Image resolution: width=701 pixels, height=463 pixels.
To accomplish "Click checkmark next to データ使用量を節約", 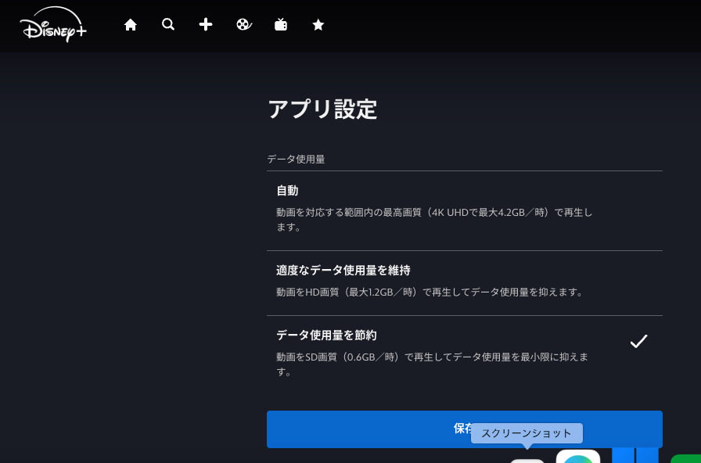I will pos(638,342).
